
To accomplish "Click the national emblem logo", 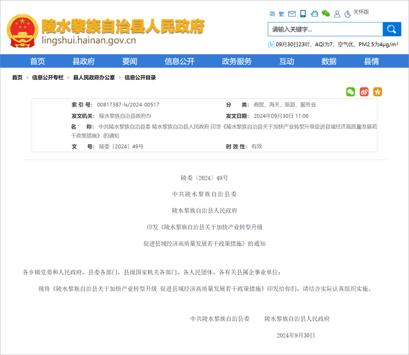I will 22,31.
